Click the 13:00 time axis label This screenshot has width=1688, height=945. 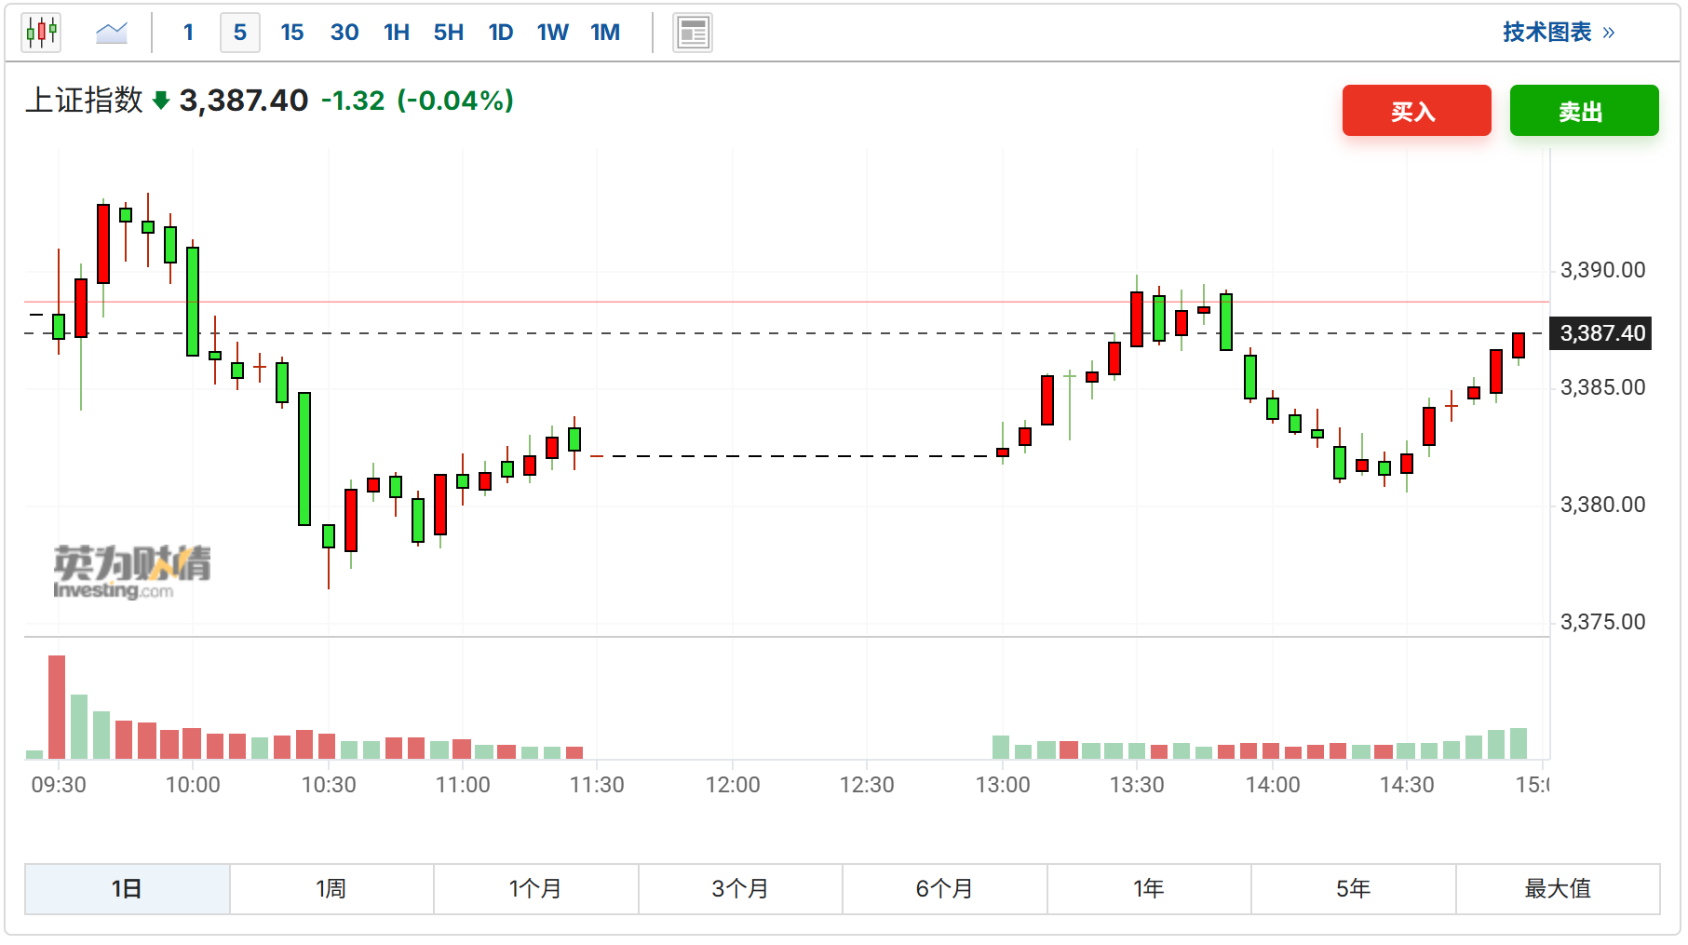pos(1003,785)
